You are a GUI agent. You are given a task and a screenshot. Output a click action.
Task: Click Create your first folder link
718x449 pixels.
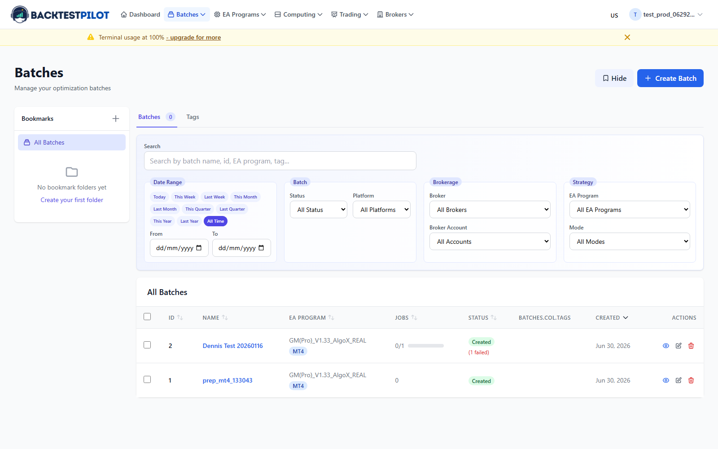click(x=72, y=200)
